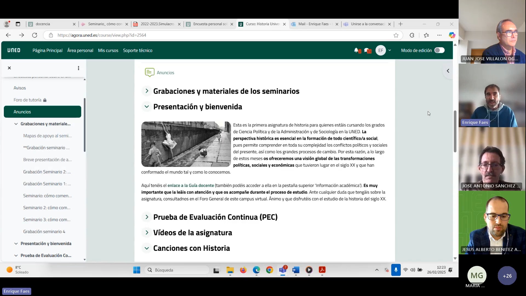Open the favorites list icon in toolbar
The width and height of the screenshot is (526, 296).
click(x=426, y=35)
